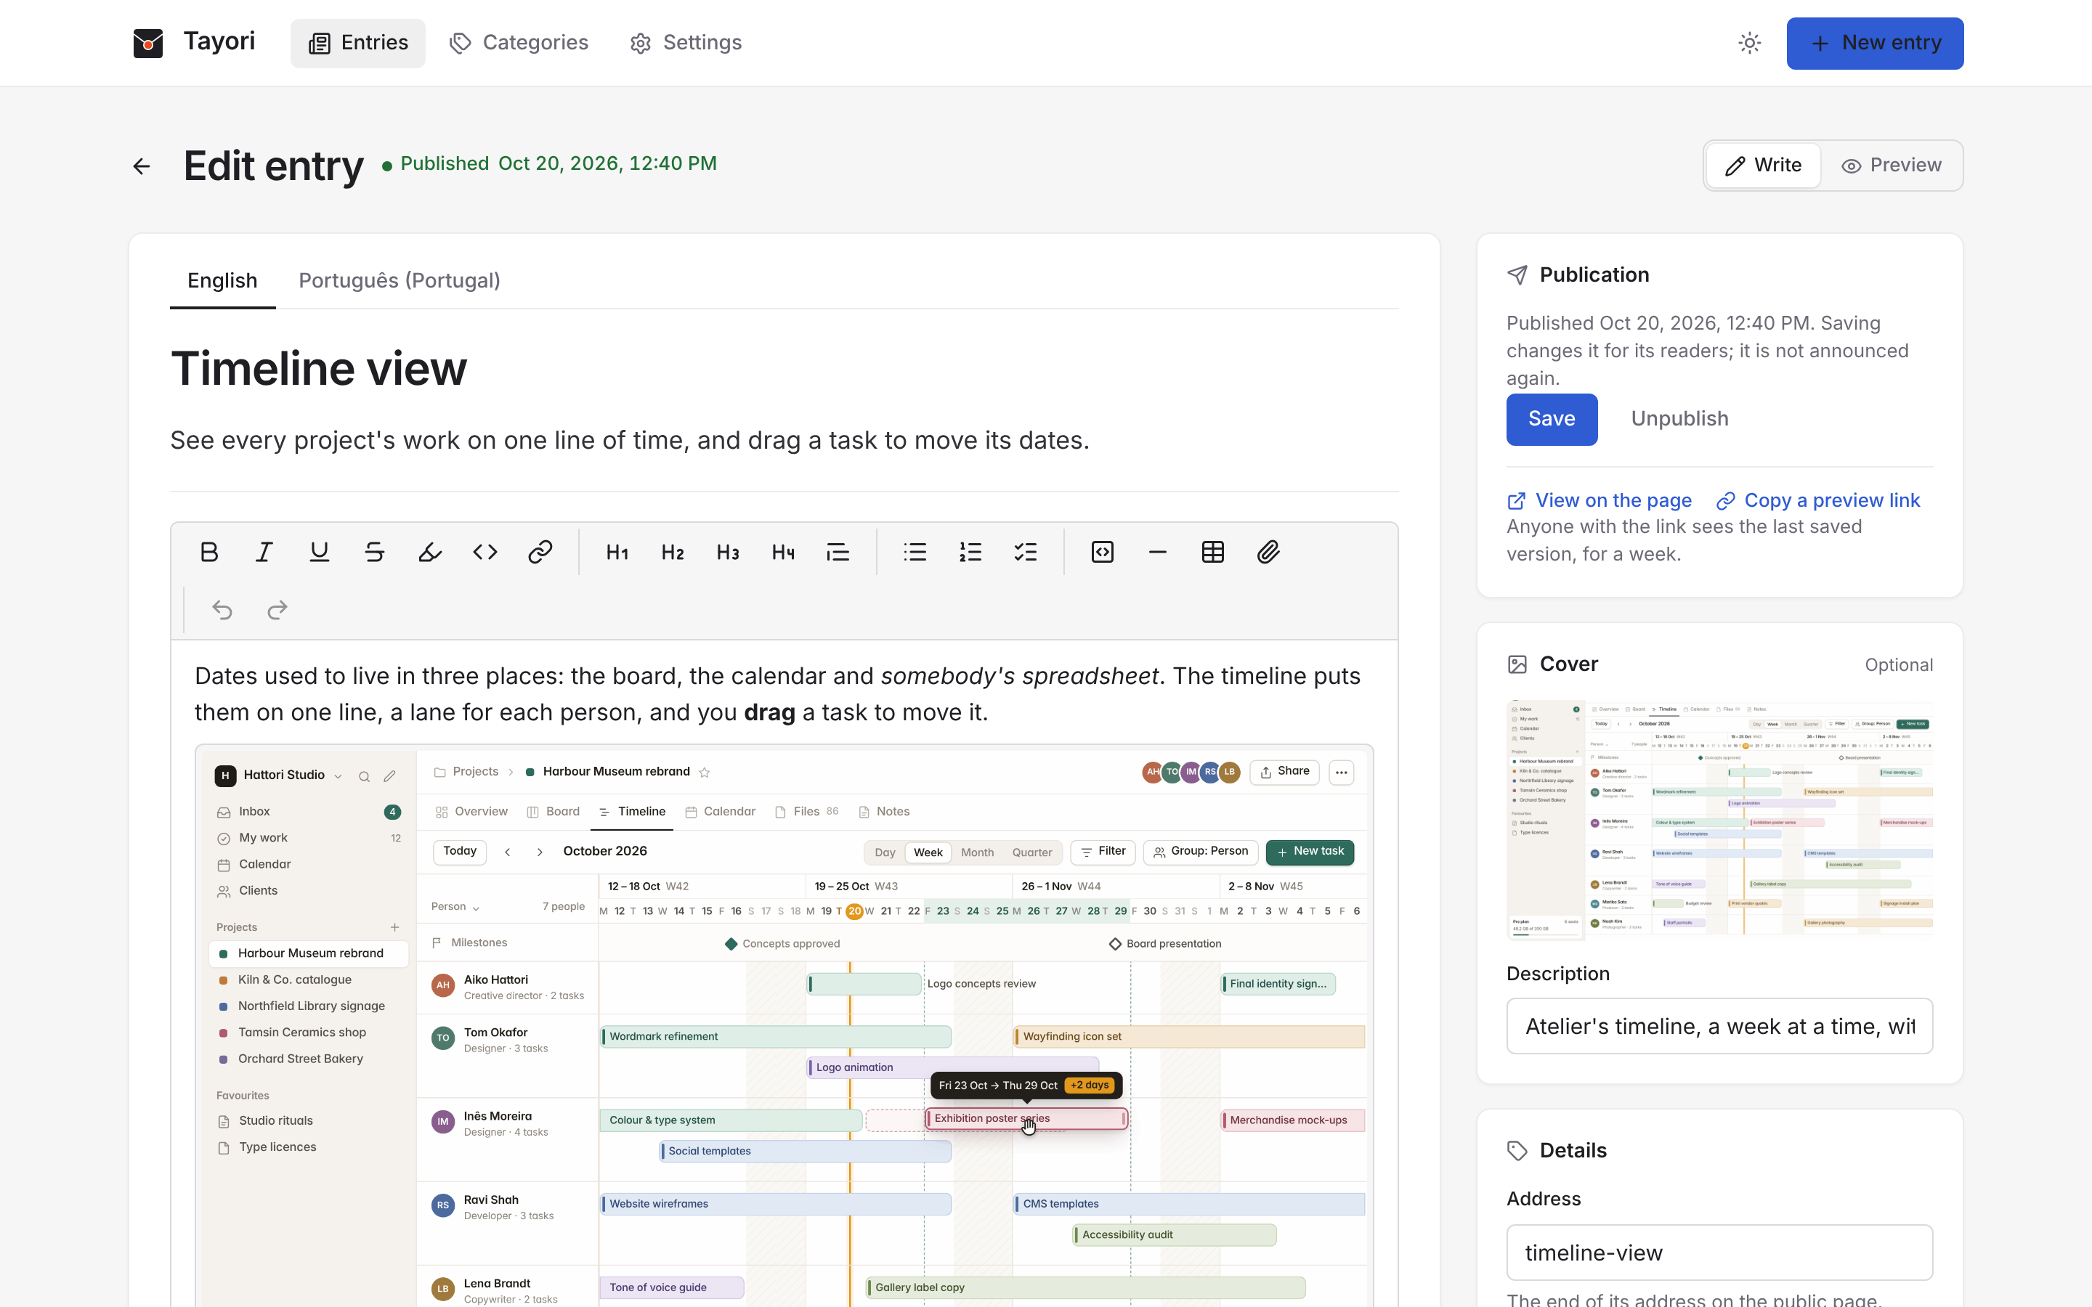Viewport: 2092px width, 1307px height.
Task: Go back with the arrow beside Edit entry
Action: point(142,166)
